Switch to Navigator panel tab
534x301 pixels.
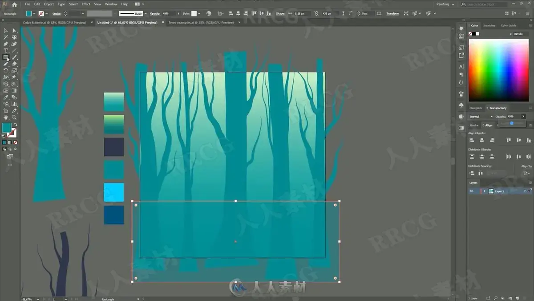coord(476,108)
